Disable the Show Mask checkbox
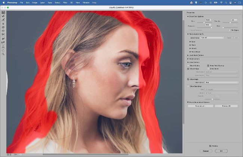This screenshot has height=157, width=243. click(x=188, y=79)
